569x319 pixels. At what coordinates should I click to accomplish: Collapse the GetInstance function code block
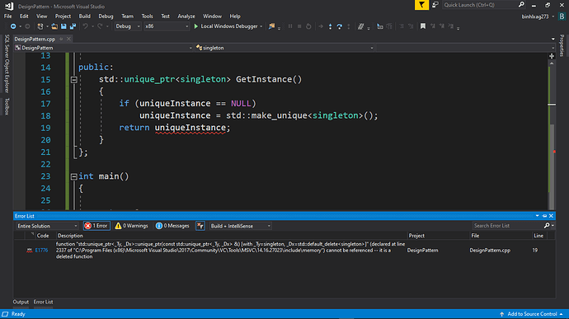pos(73,79)
